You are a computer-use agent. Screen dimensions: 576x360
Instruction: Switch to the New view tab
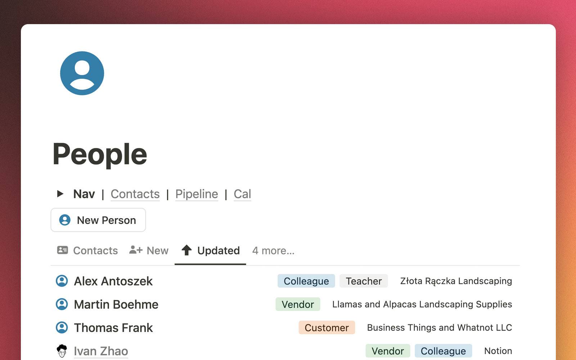coord(149,250)
